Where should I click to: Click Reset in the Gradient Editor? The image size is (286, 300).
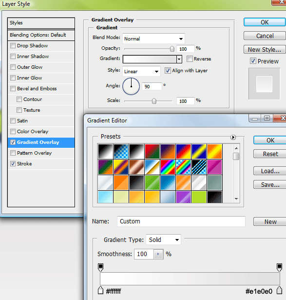point(270,154)
